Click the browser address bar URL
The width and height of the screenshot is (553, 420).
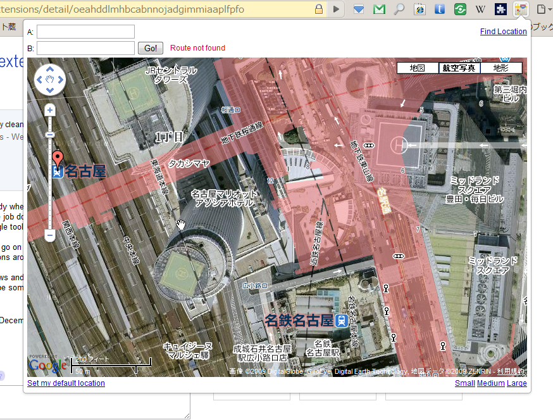(122, 9)
